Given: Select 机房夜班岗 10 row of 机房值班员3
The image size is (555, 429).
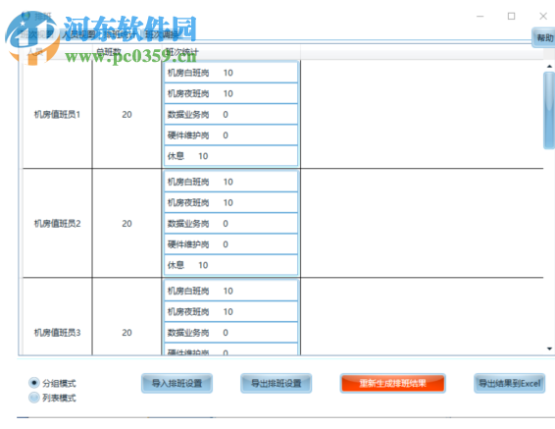Looking at the screenshot, I should coord(230,312).
